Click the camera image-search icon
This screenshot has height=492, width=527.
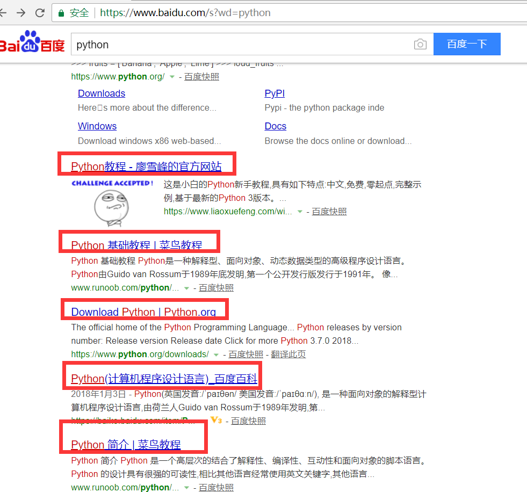click(x=420, y=44)
